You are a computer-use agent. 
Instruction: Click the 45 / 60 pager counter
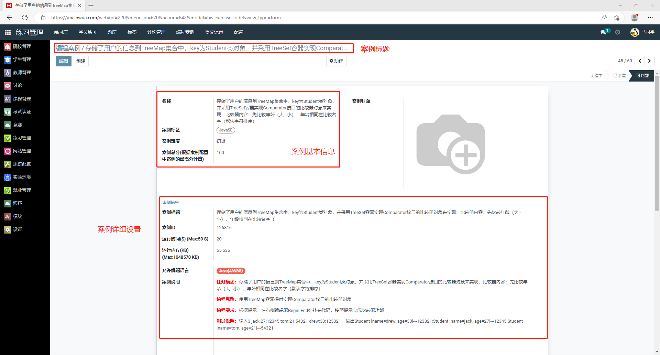625,61
